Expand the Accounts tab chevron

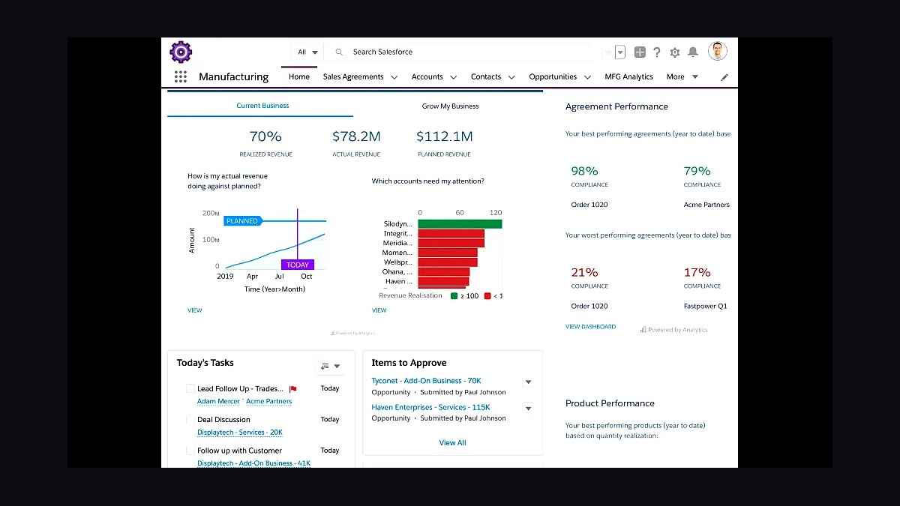pyautogui.click(x=454, y=76)
